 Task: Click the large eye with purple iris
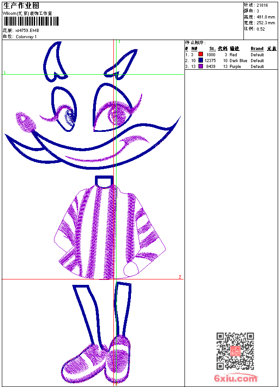(114, 108)
